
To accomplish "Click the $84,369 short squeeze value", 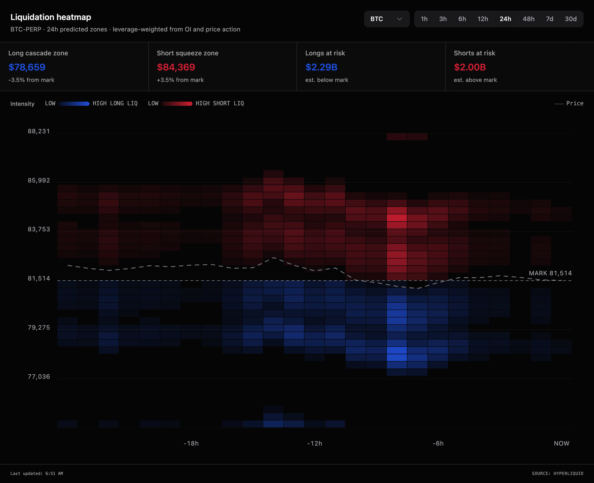I will coord(176,67).
